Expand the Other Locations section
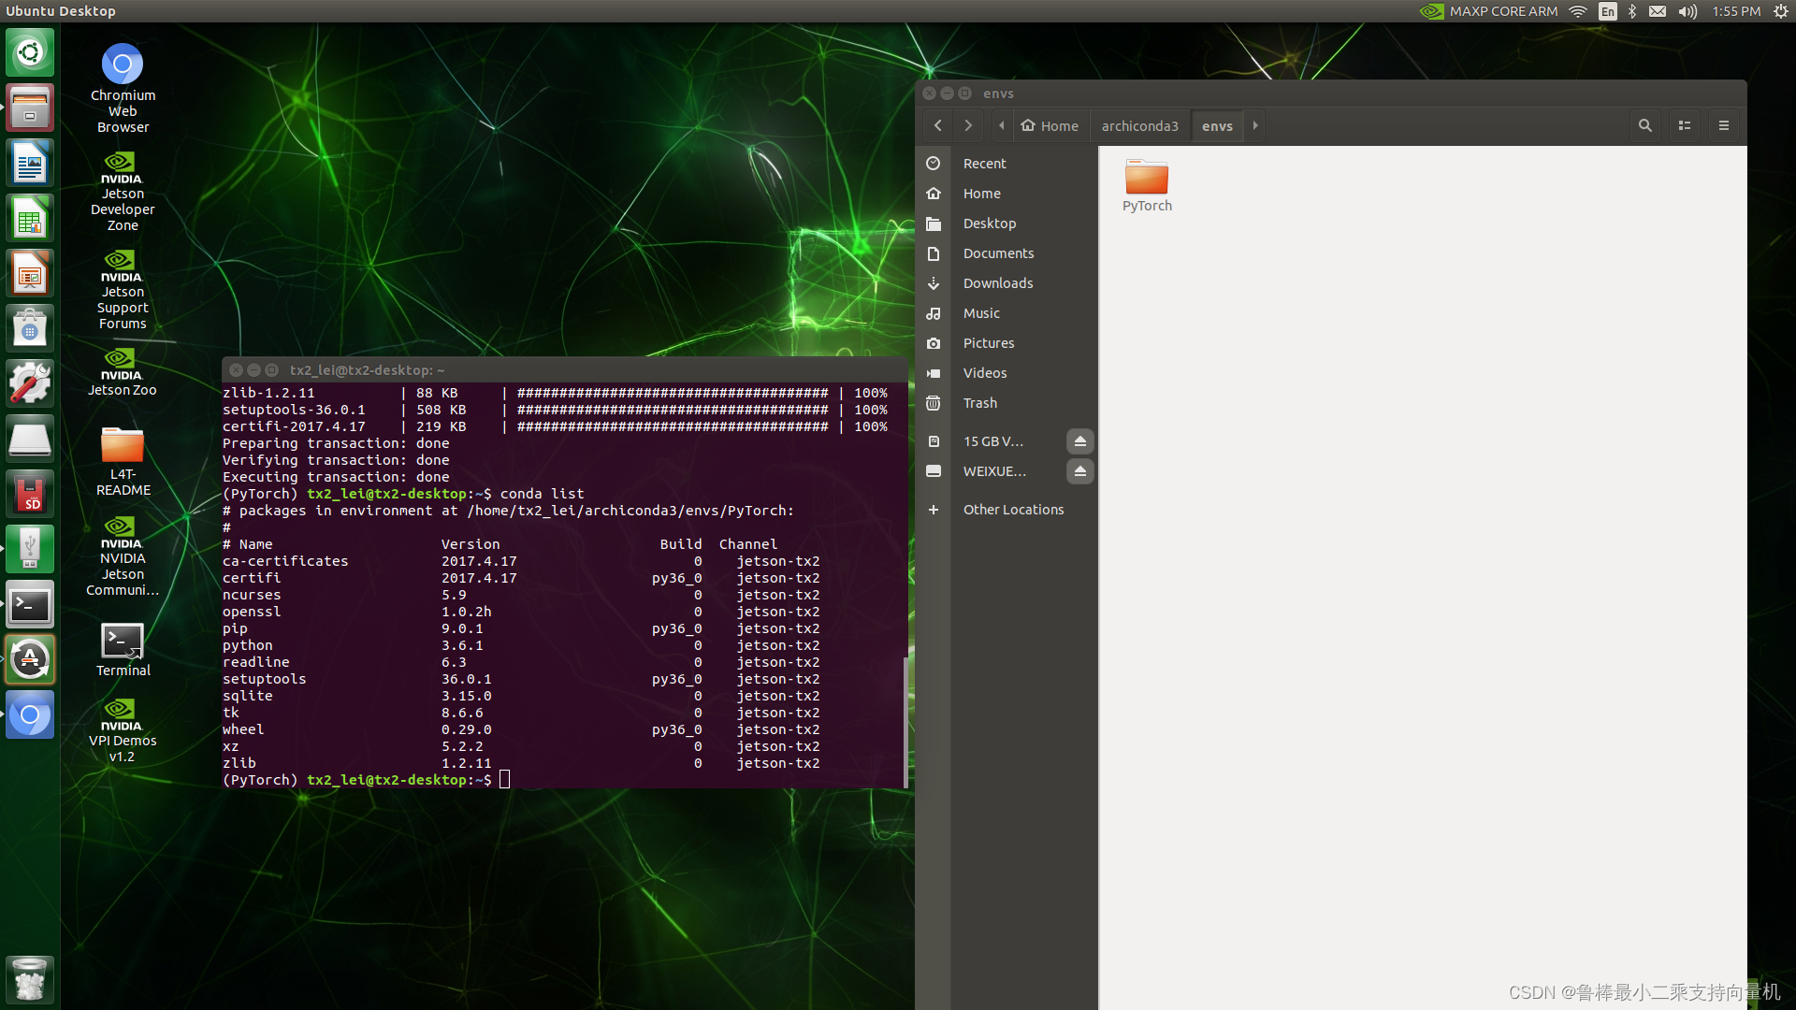The width and height of the screenshot is (1796, 1010). pyautogui.click(x=1011, y=508)
